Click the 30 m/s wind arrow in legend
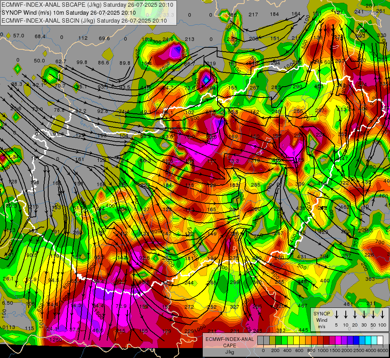The width and height of the screenshot is (390, 358). (x=364, y=315)
